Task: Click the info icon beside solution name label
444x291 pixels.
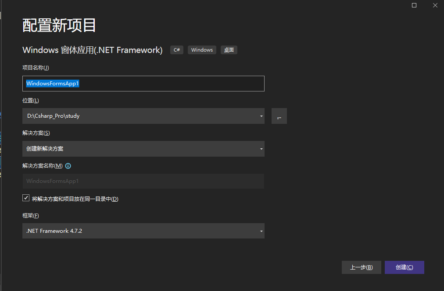Action: click(x=68, y=166)
